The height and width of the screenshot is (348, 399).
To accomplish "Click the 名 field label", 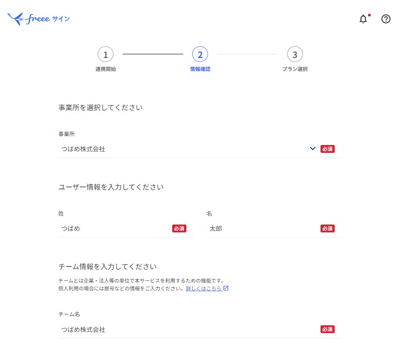I will pyautogui.click(x=209, y=214).
